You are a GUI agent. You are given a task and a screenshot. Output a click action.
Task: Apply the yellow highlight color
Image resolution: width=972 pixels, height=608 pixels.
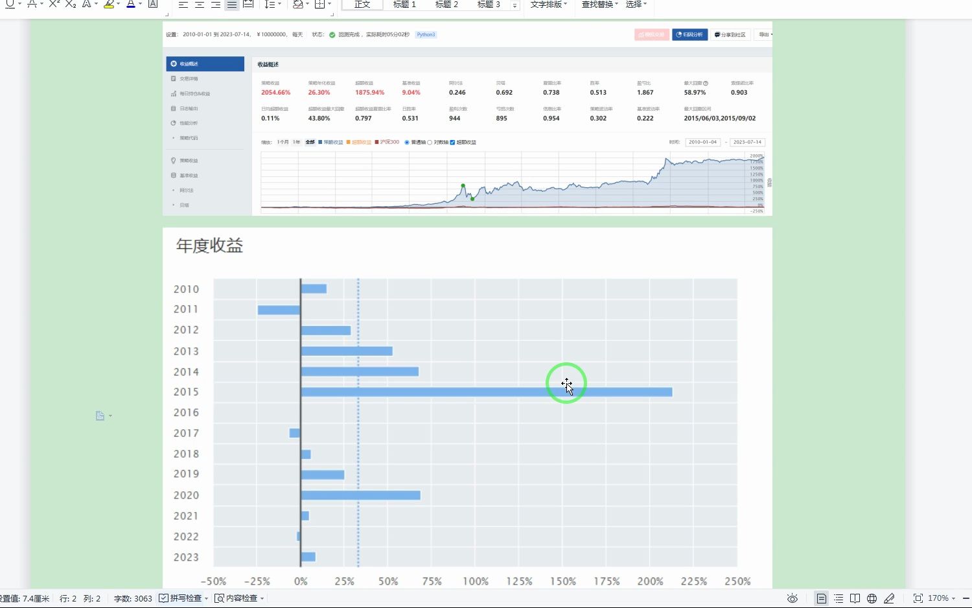(109, 4)
